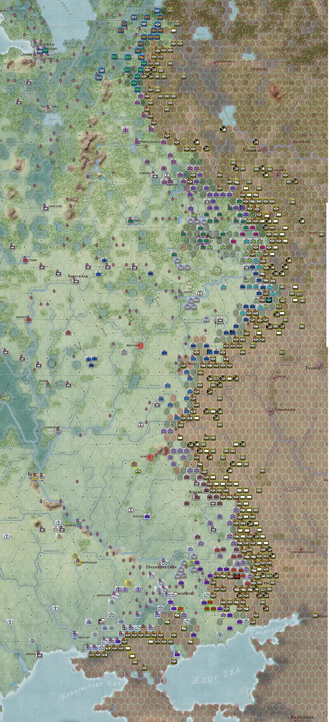Select the SEC counter at Gomel
329x722 pixels.
[49, 384]
